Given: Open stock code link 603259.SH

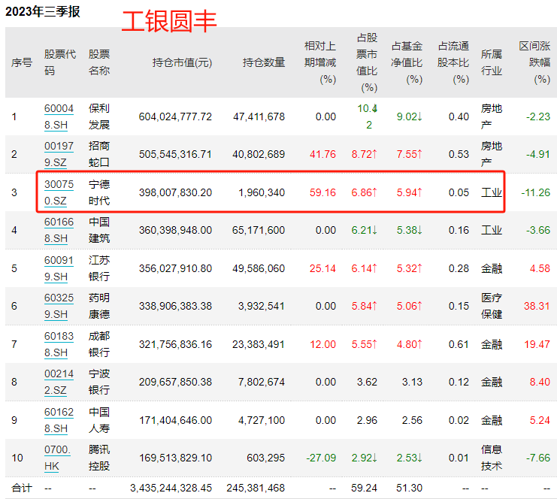Looking at the screenshot, I should click(59, 306).
